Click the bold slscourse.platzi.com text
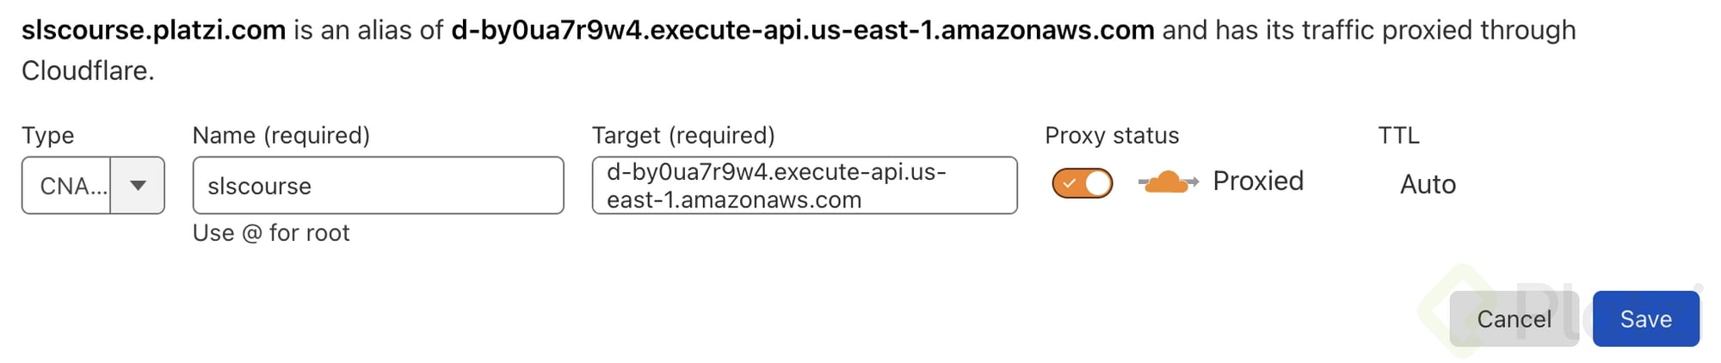The height and width of the screenshot is (363, 1721). click(154, 30)
